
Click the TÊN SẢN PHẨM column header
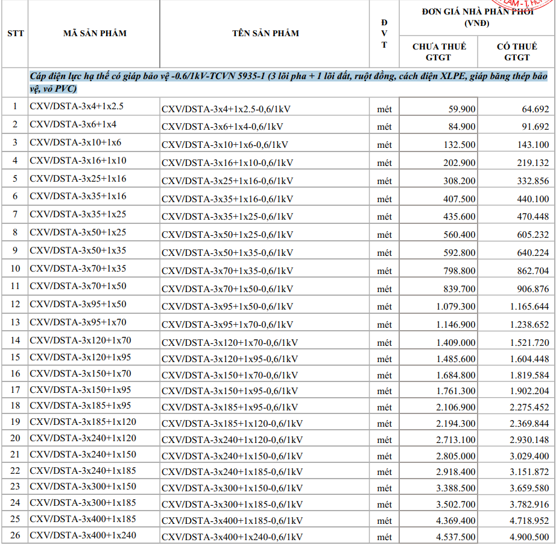point(265,33)
